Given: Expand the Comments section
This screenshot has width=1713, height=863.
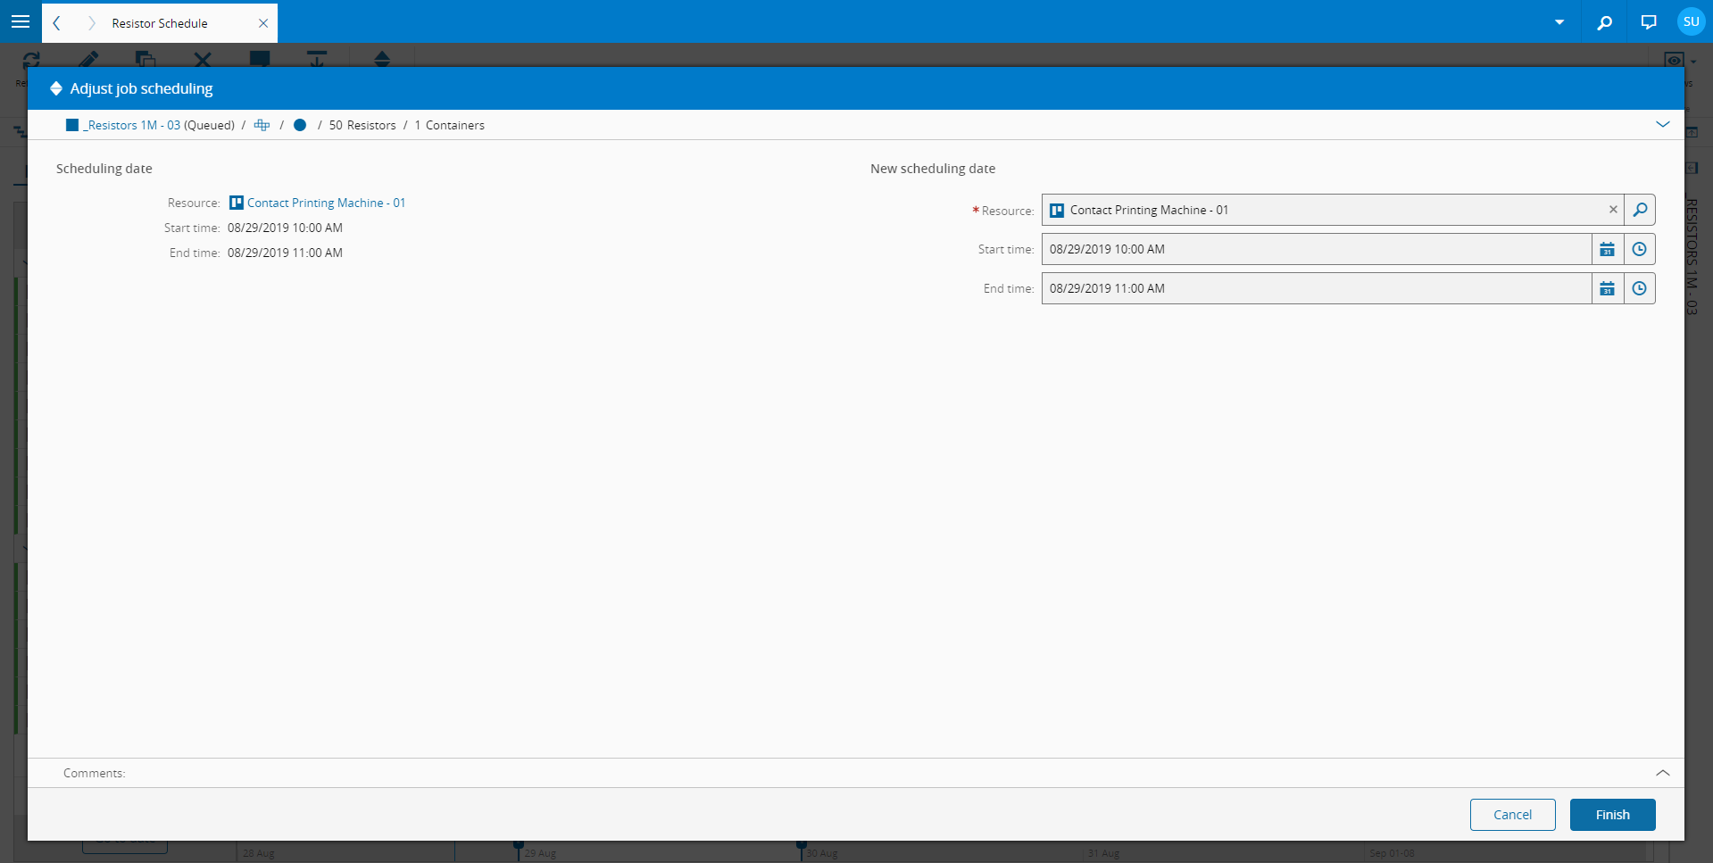Looking at the screenshot, I should (x=1662, y=773).
